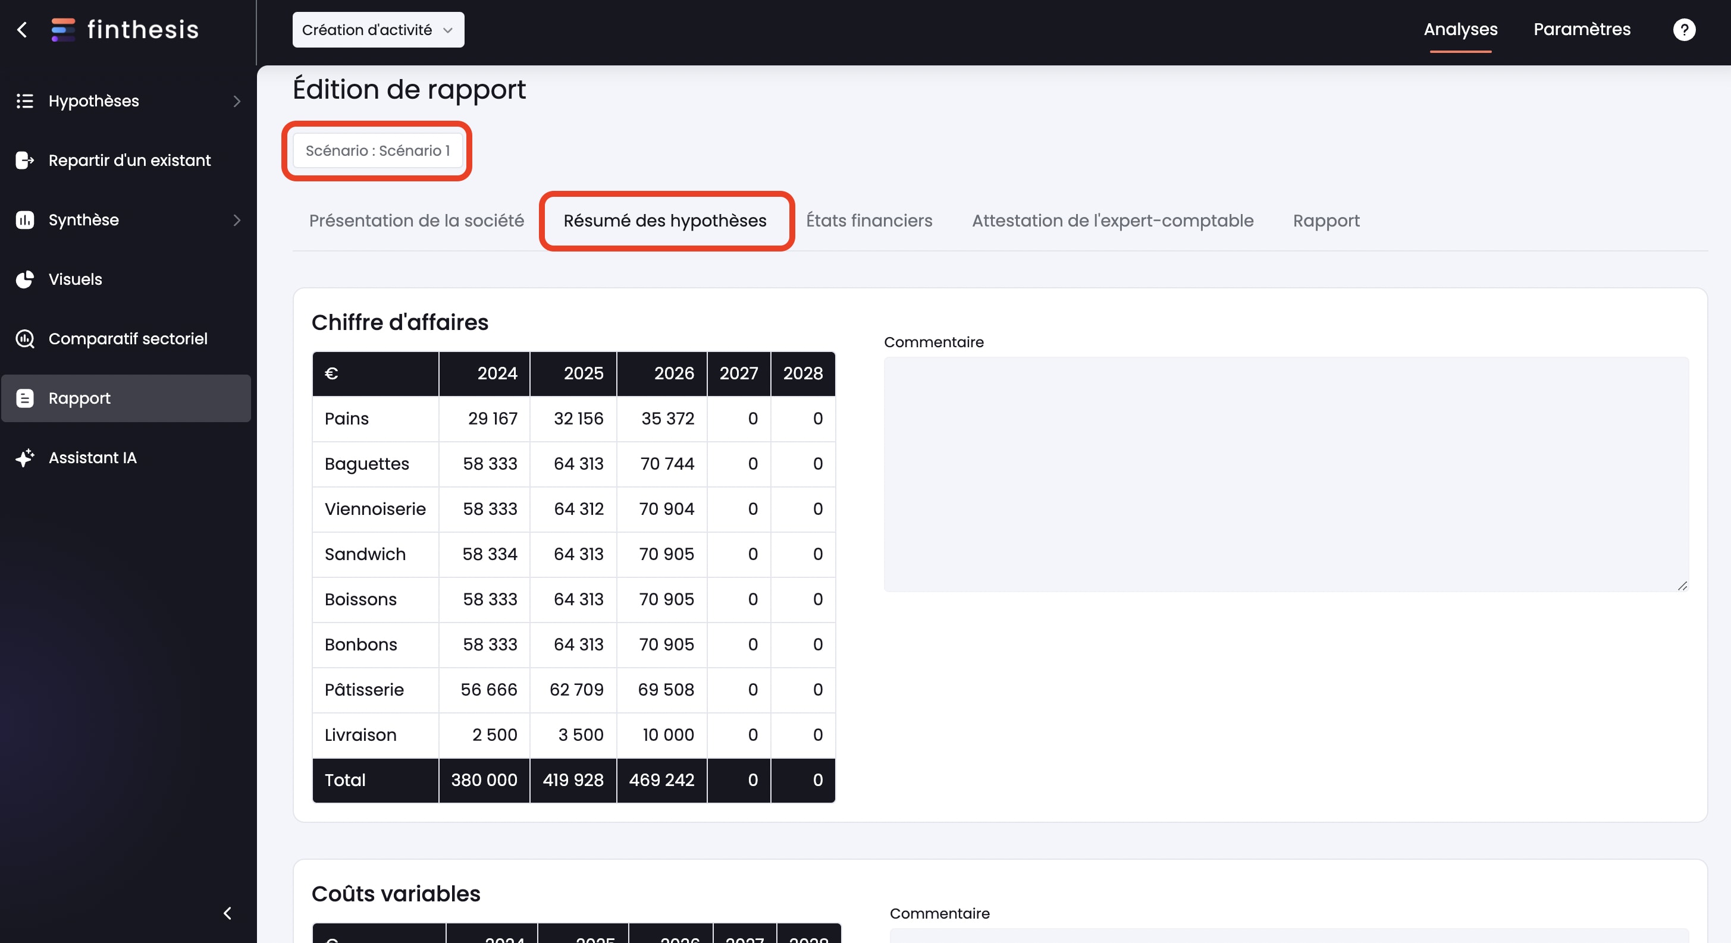Open the Création d'activité dropdown
The height and width of the screenshot is (943, 1731).
click(x=378, y=30)
